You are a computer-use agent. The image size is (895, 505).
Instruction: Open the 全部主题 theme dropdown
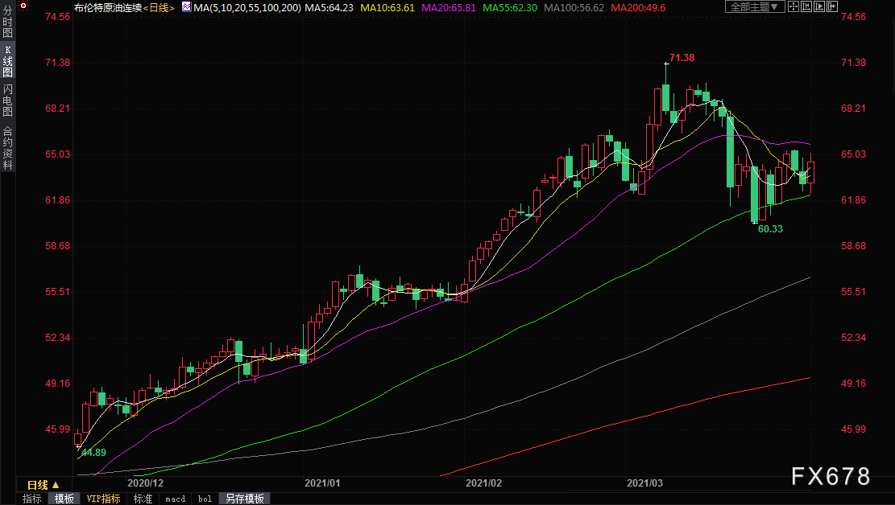755,7
